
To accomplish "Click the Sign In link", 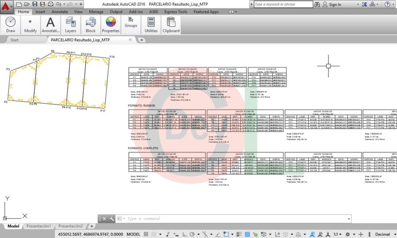I will pos(335,4).
